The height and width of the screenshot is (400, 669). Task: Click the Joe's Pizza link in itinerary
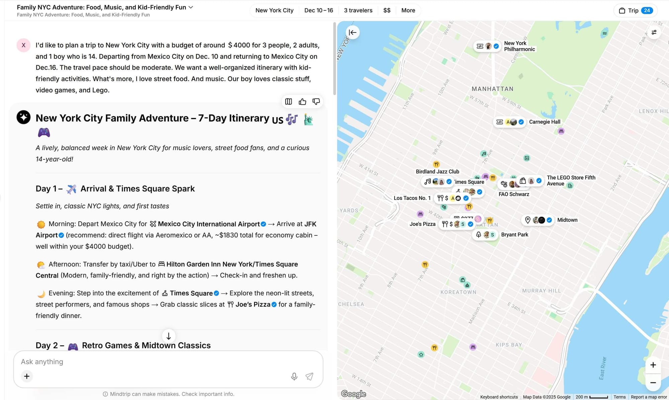[253, 304]
